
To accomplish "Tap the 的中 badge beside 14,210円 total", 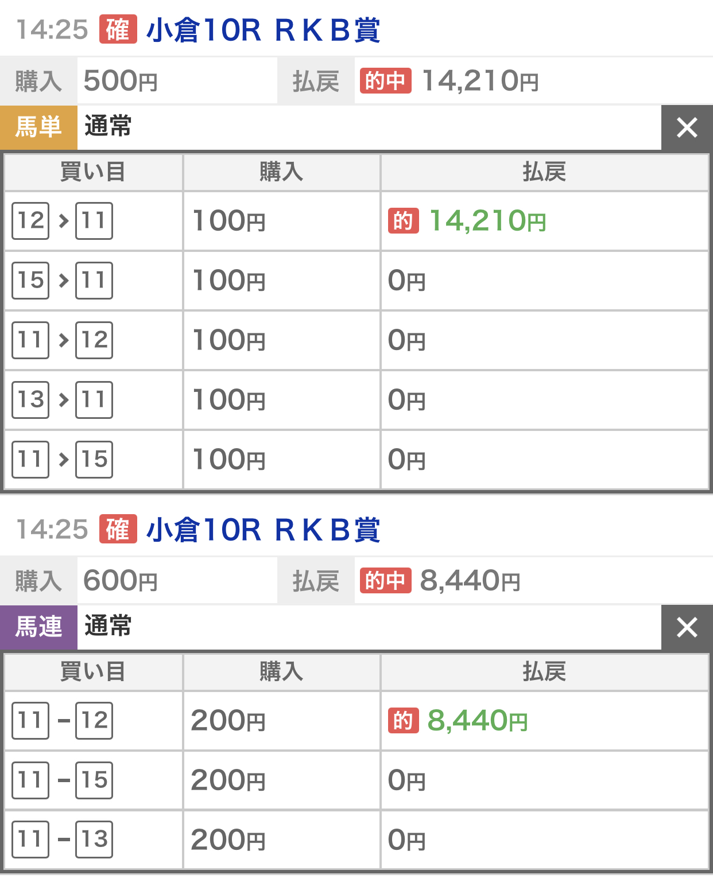I will (x=386, y=81).
